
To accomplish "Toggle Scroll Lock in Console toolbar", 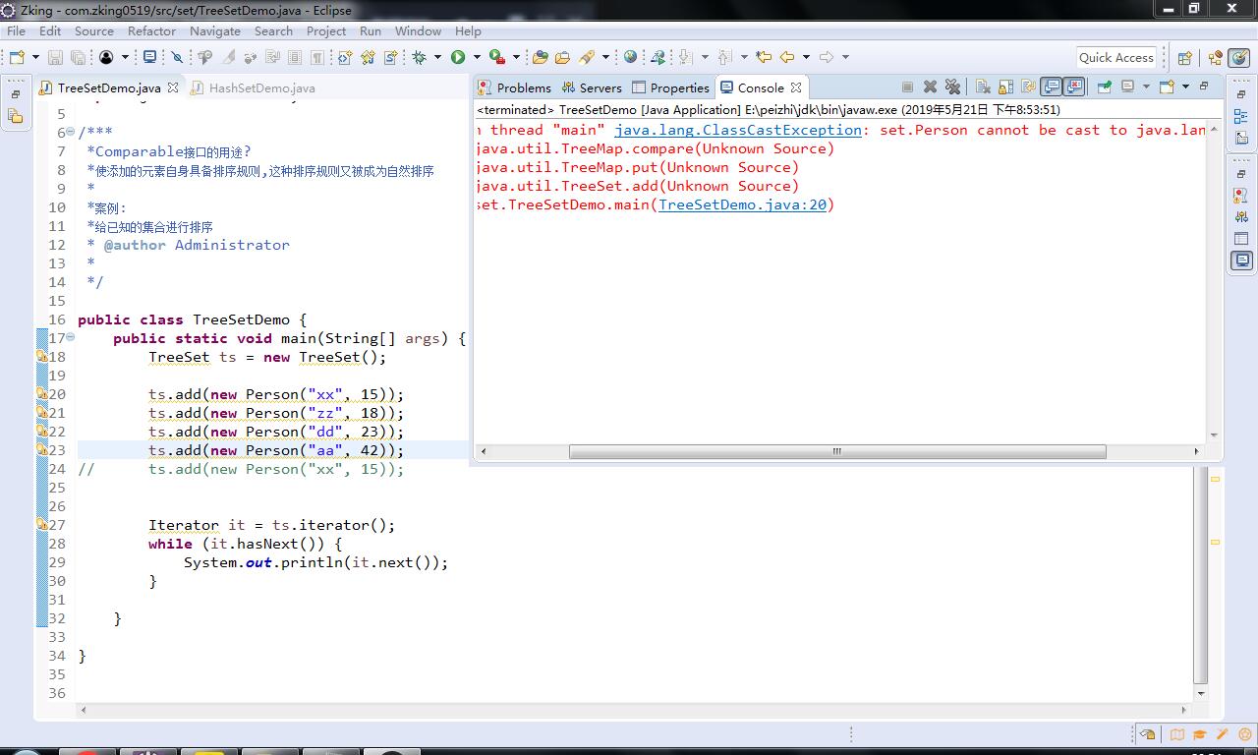I will pyautogui.click(x=1005, y=87).
